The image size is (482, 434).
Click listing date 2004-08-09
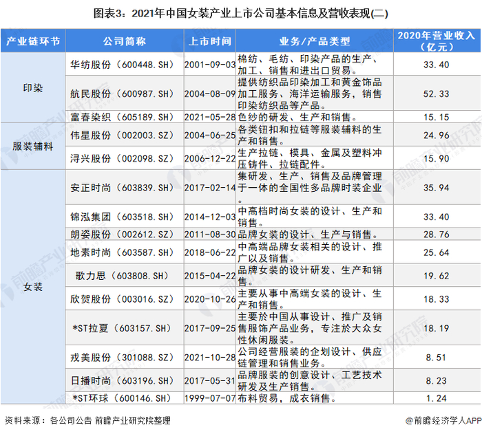210,94
